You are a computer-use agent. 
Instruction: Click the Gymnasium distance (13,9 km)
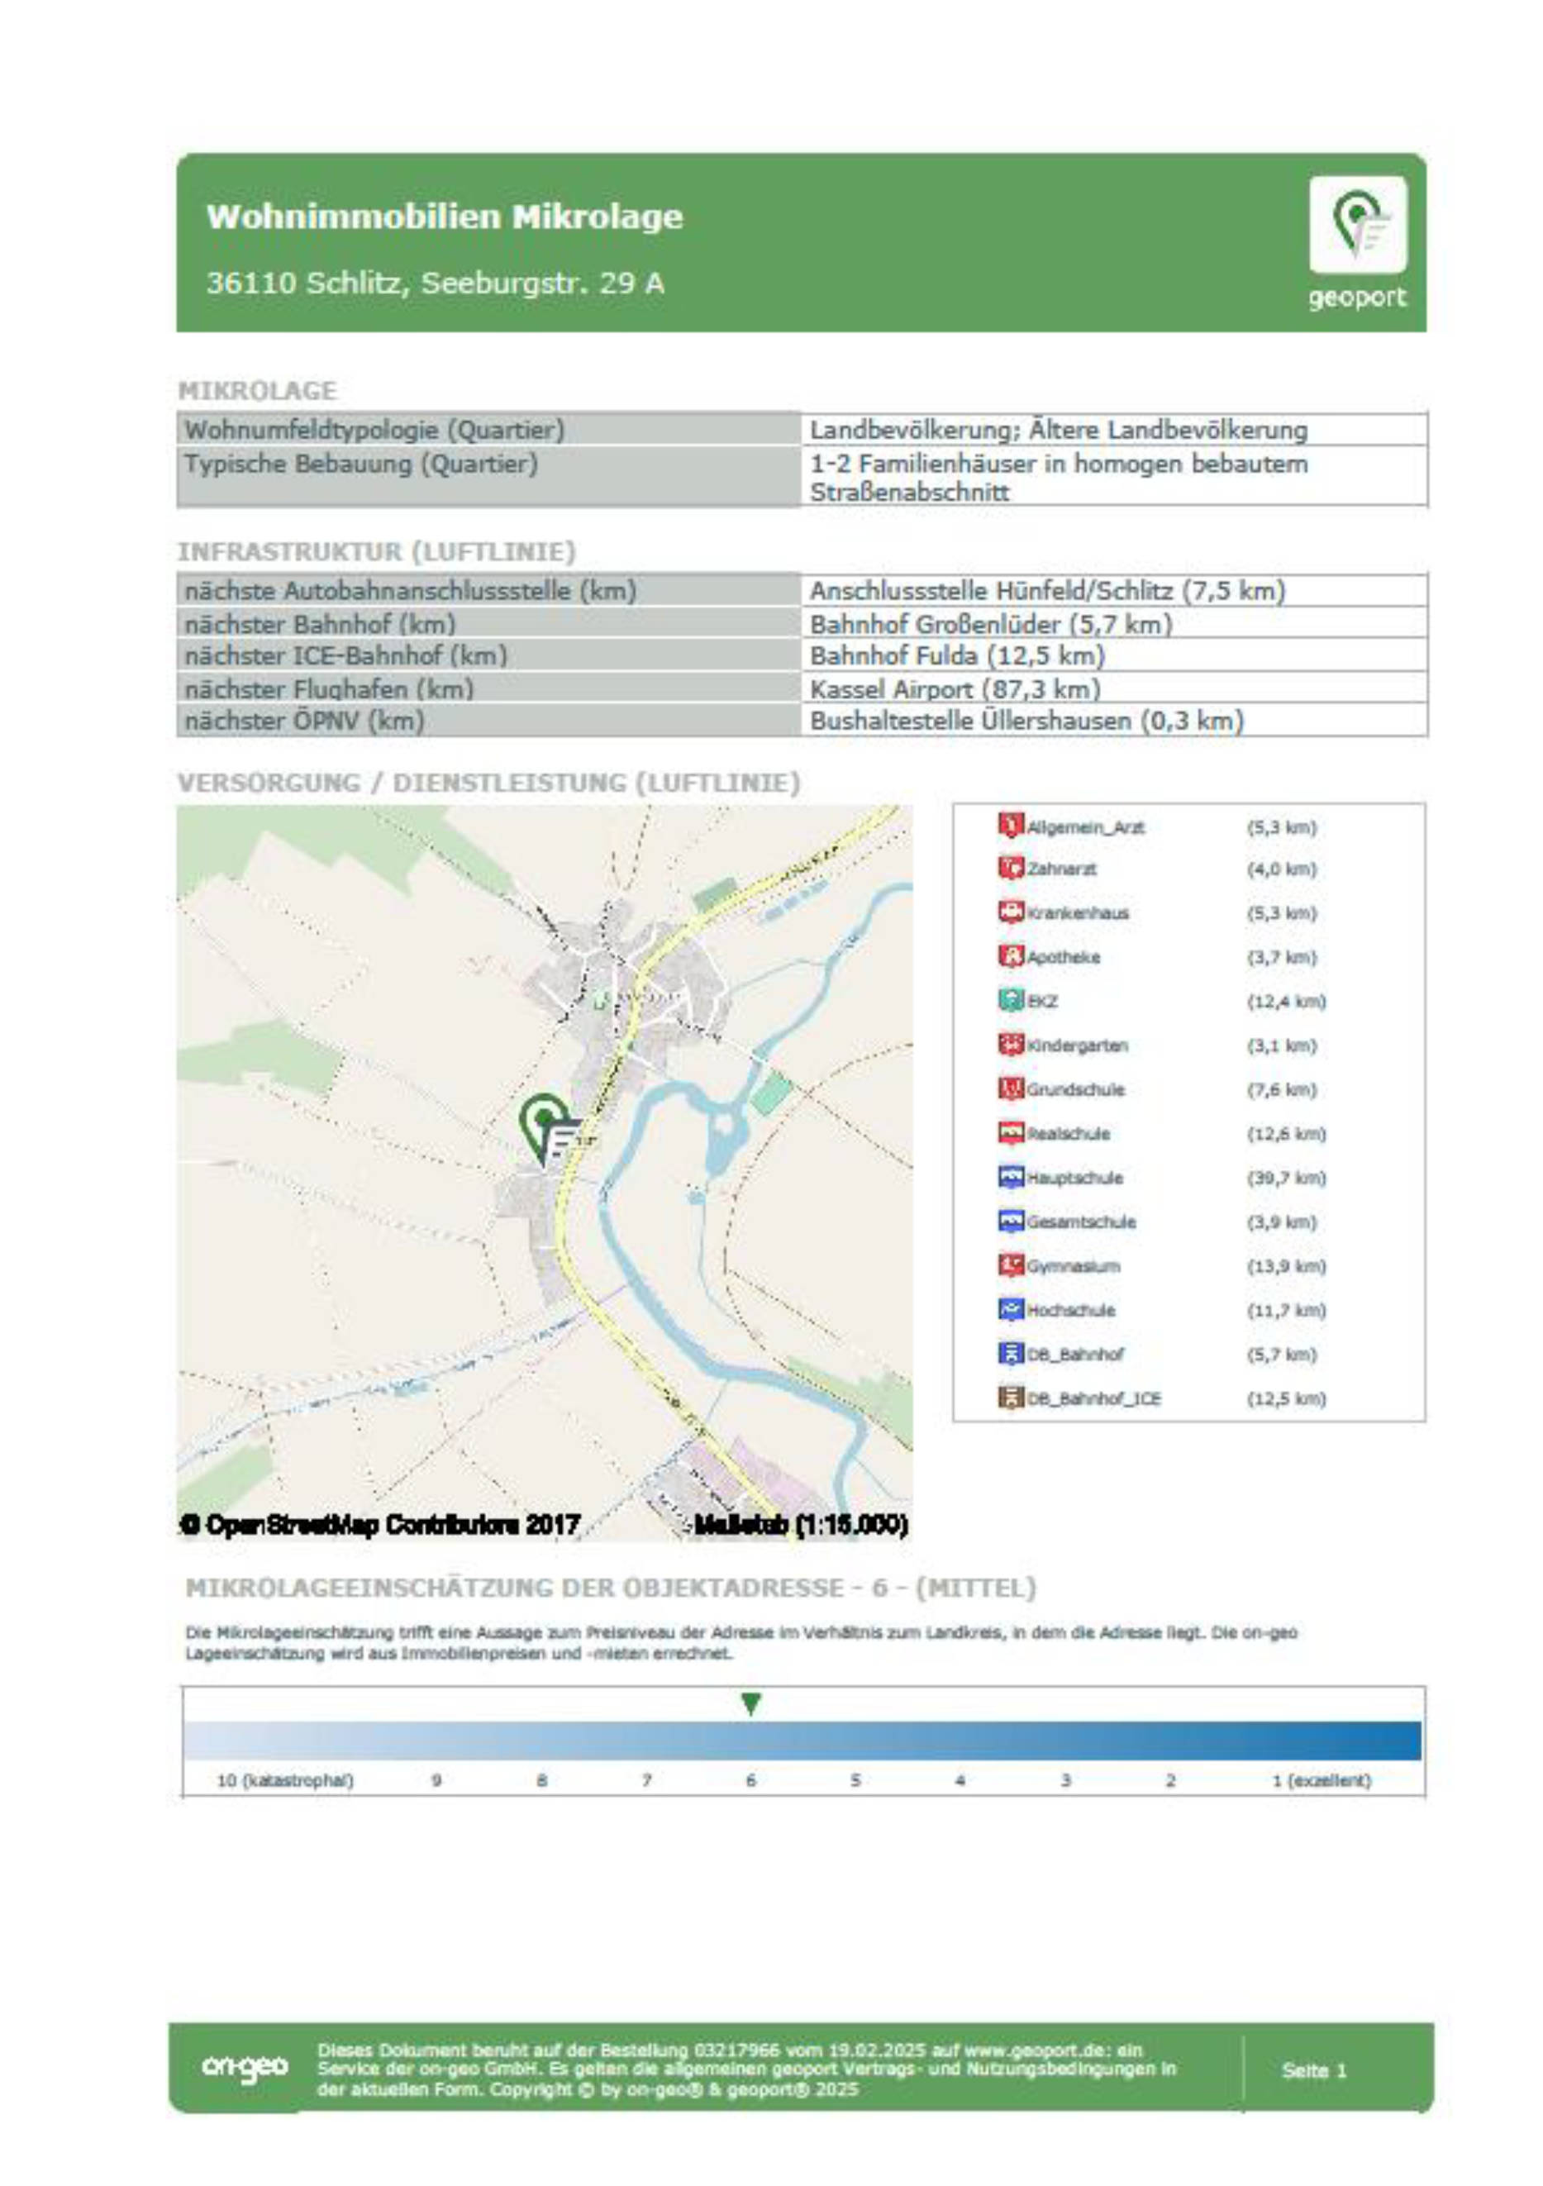[x=1286, y=1266]
